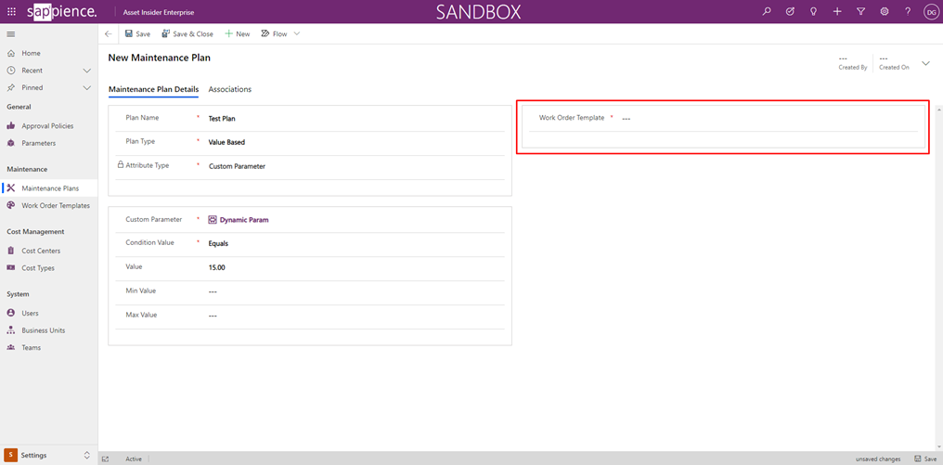
Task: Expand the Pinned section chevron
Action: [x=86, y=88]
